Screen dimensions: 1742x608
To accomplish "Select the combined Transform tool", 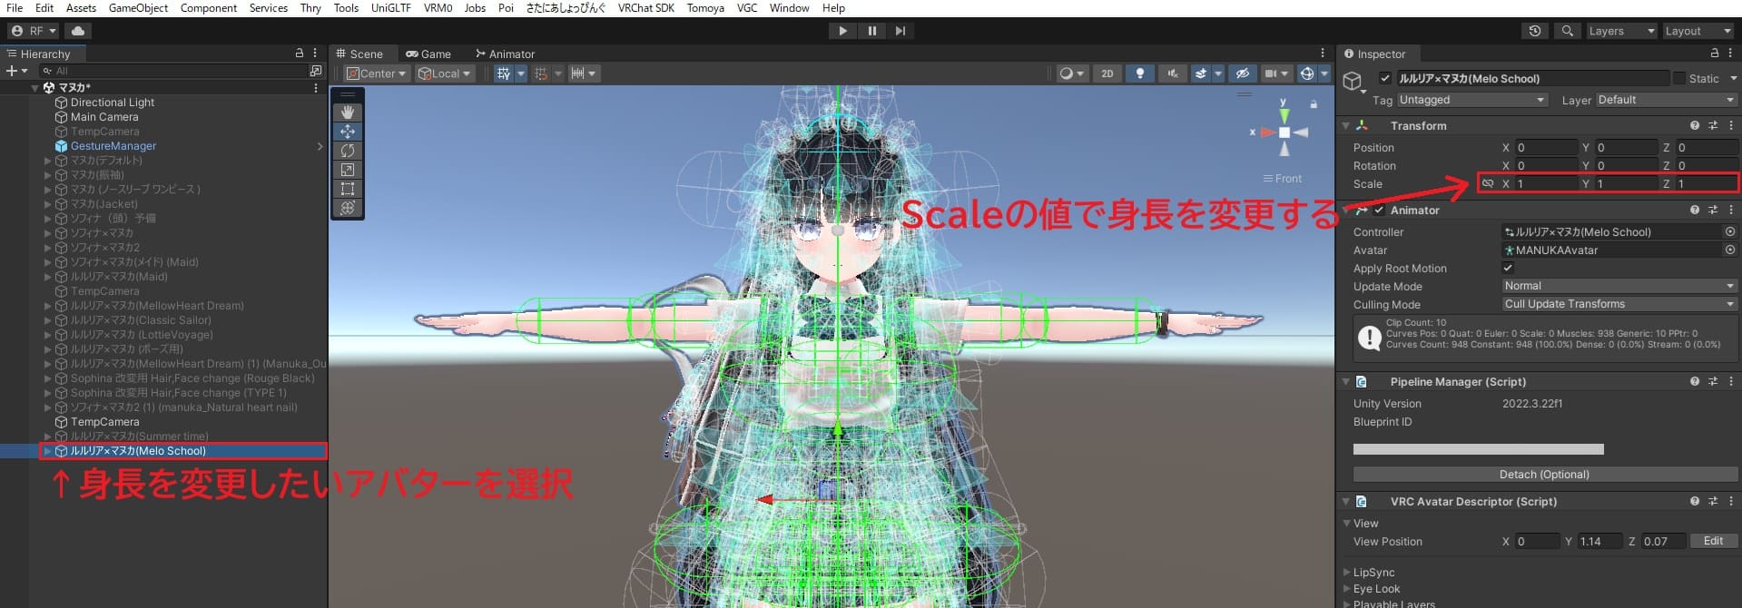I will click(x=348, y=208).
